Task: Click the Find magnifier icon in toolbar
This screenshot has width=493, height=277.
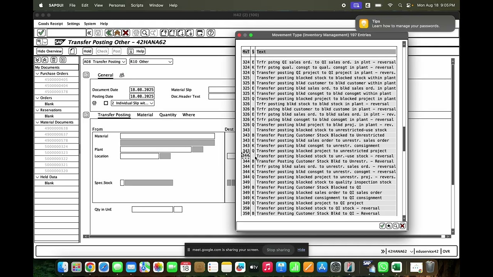Action: [145, 33]
